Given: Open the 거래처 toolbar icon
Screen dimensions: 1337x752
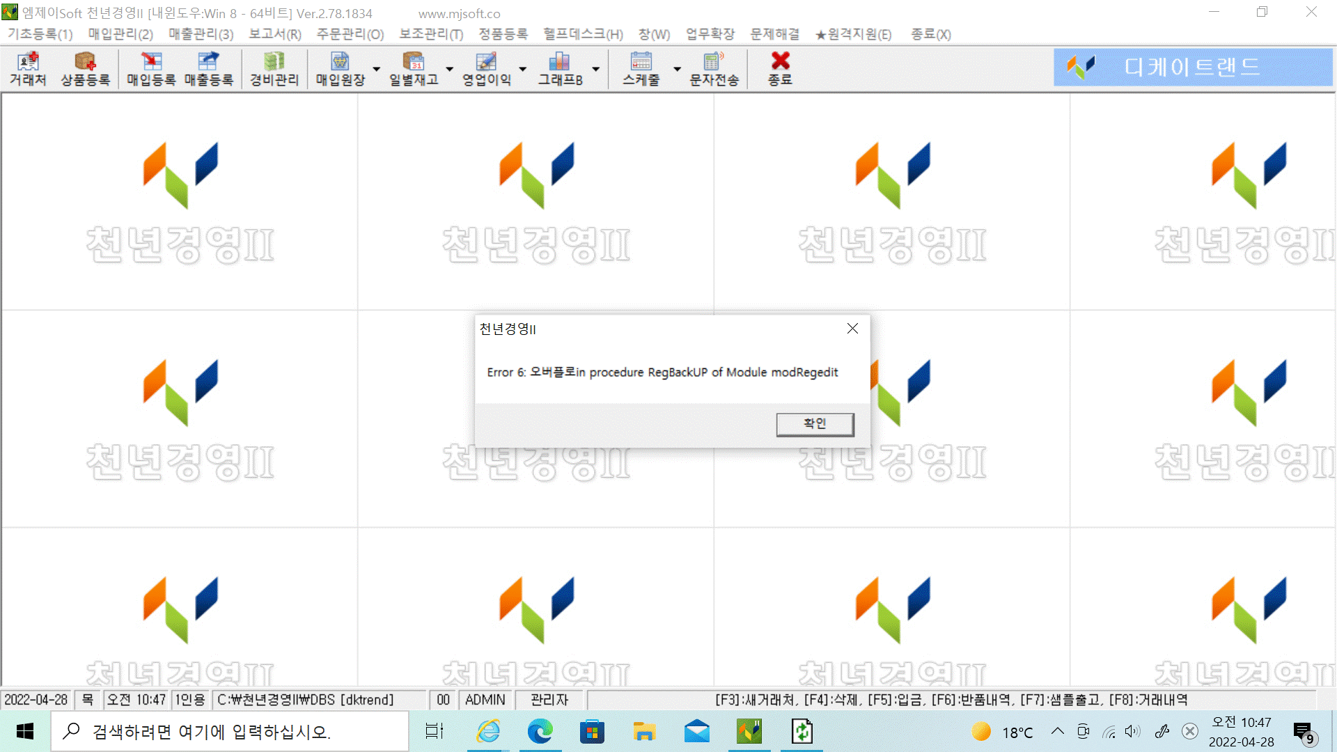Looking at the screenshot, I should click(x=28, y=69).
